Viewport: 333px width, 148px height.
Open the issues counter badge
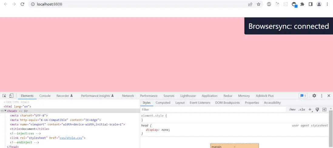(x=303, y=96)
